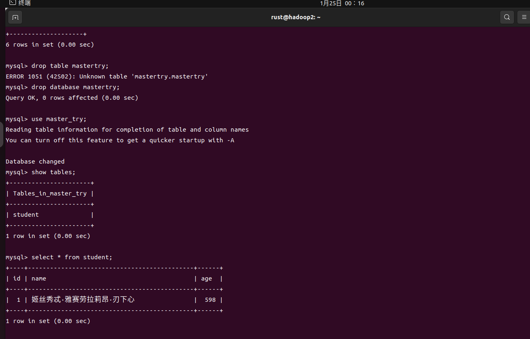The image size is (530, 339).
Task: Click the command 'select * from student;'
Action: coord(72,257)
